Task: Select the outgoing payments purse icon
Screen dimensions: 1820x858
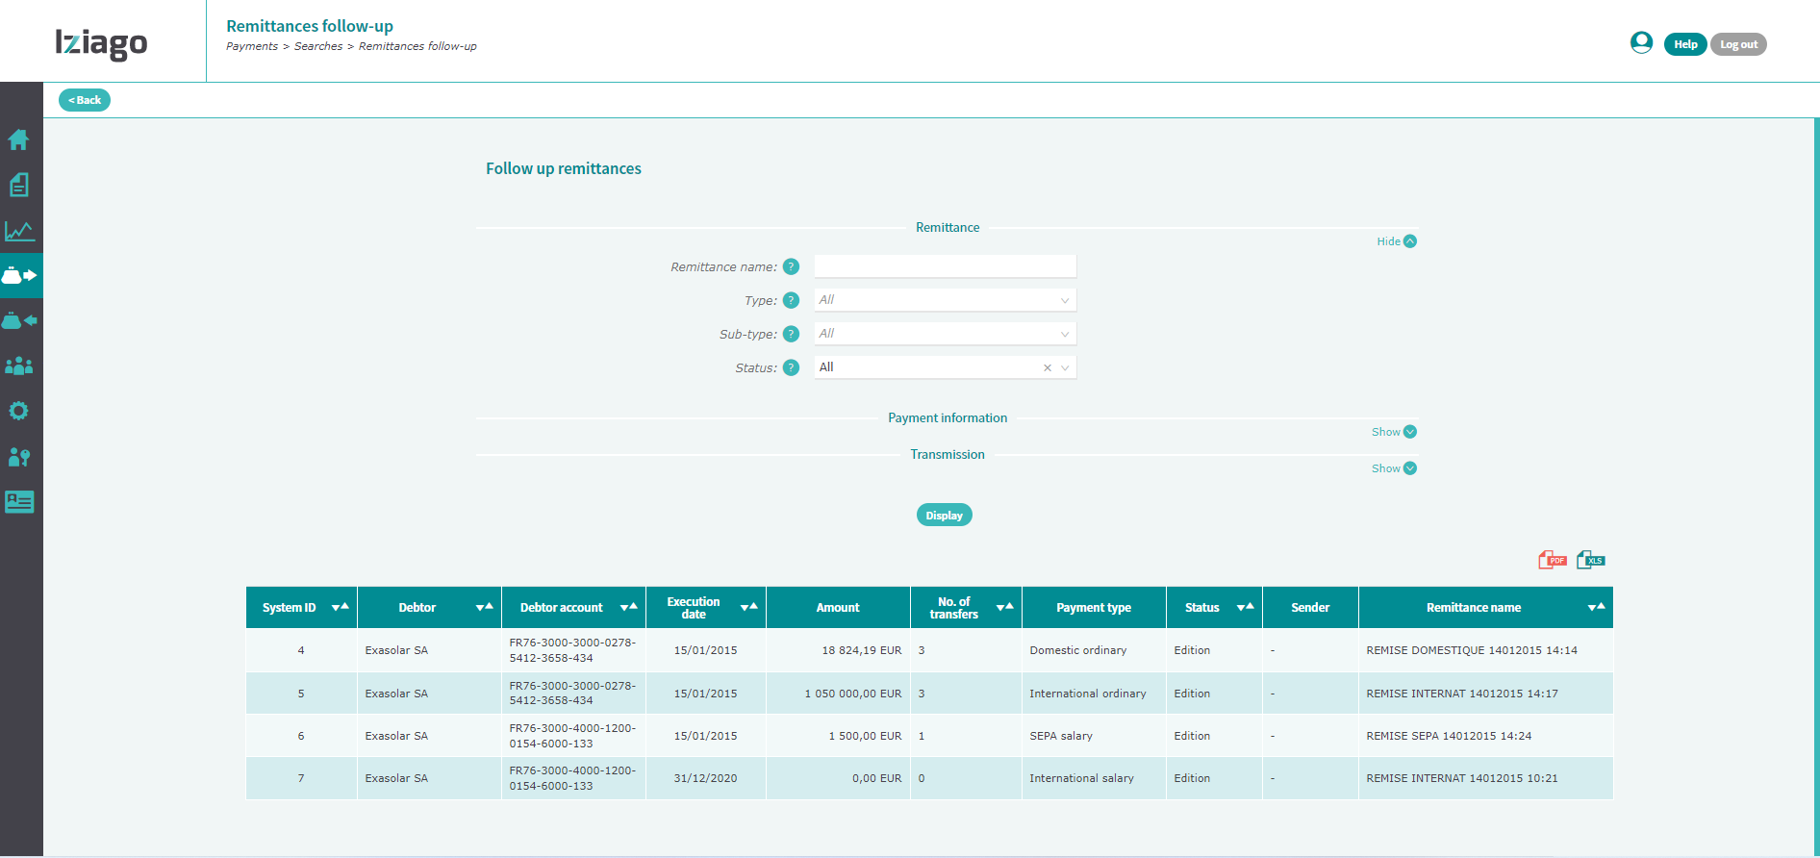Action: (x=20, y=275)
